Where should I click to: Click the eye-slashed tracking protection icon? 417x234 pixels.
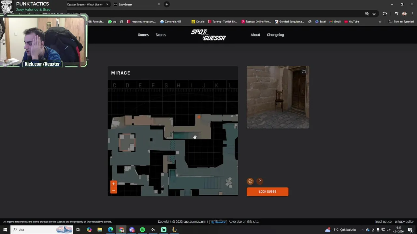(367, 14)
